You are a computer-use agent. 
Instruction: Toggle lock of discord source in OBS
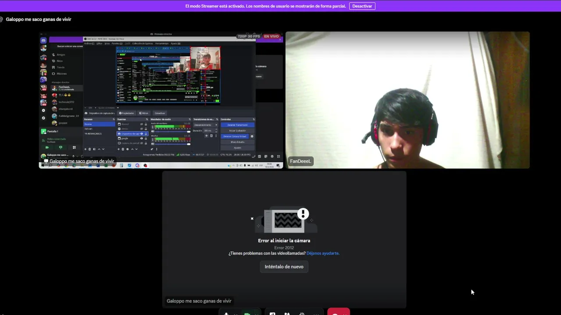click(x=146, y=124)
